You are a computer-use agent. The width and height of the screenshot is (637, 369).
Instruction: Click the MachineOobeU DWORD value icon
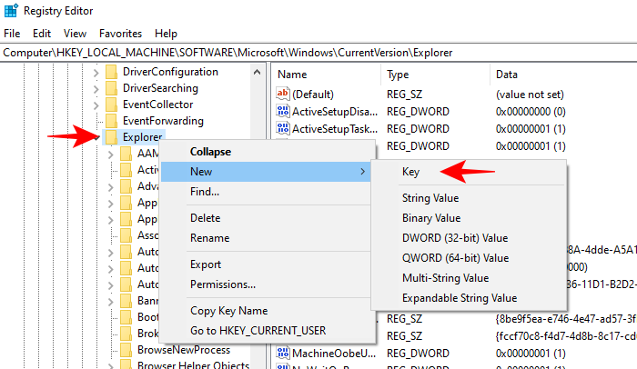[283, 353]
